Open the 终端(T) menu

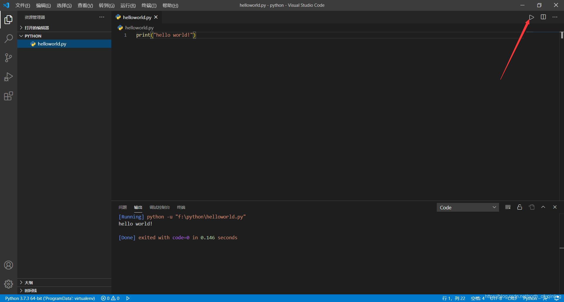coord(149,5)
